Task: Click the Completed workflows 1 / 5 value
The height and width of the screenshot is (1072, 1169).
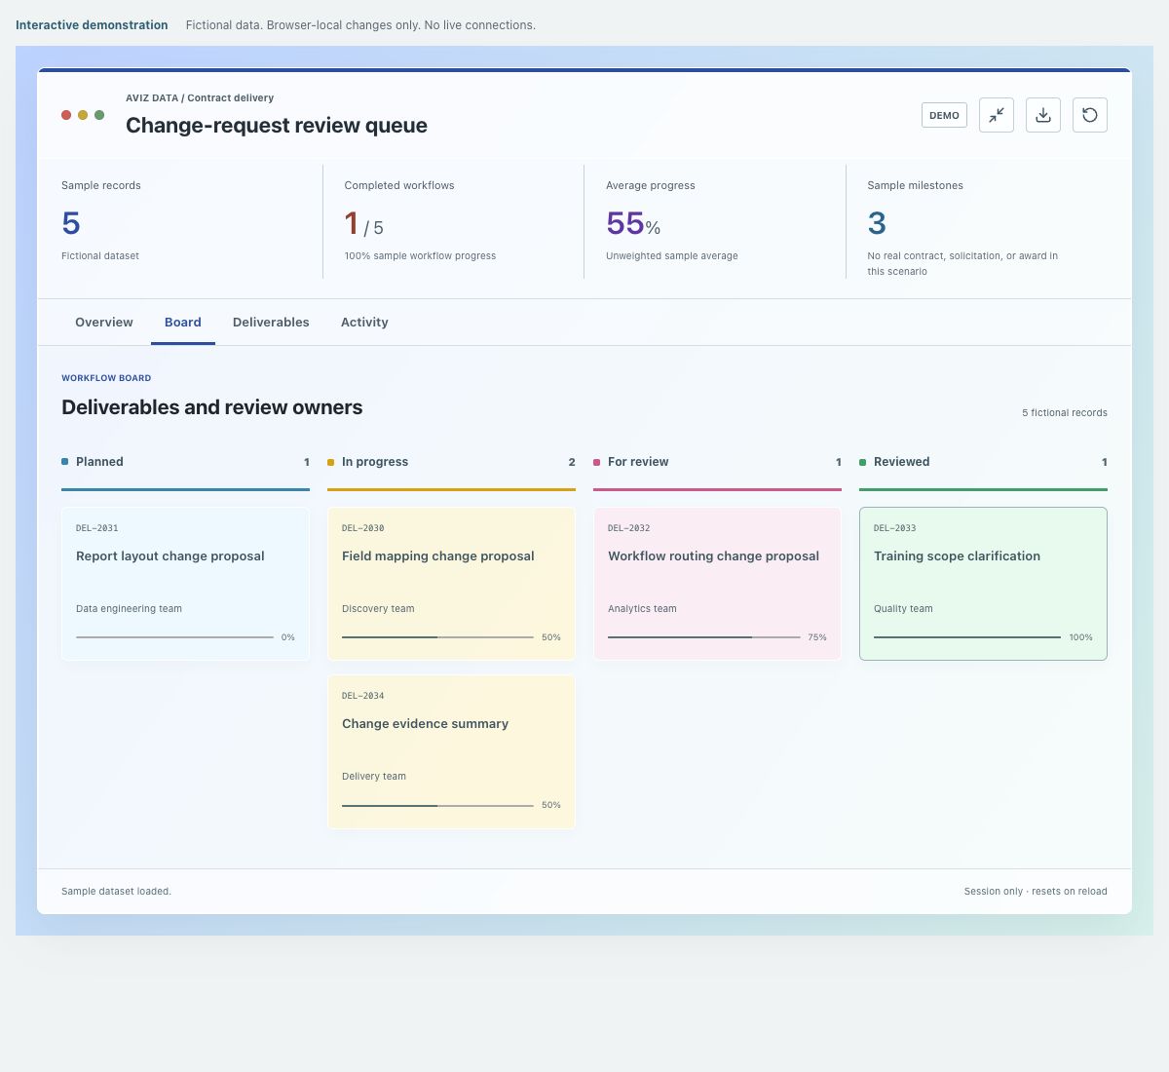Action: click(x=364, y=224)
